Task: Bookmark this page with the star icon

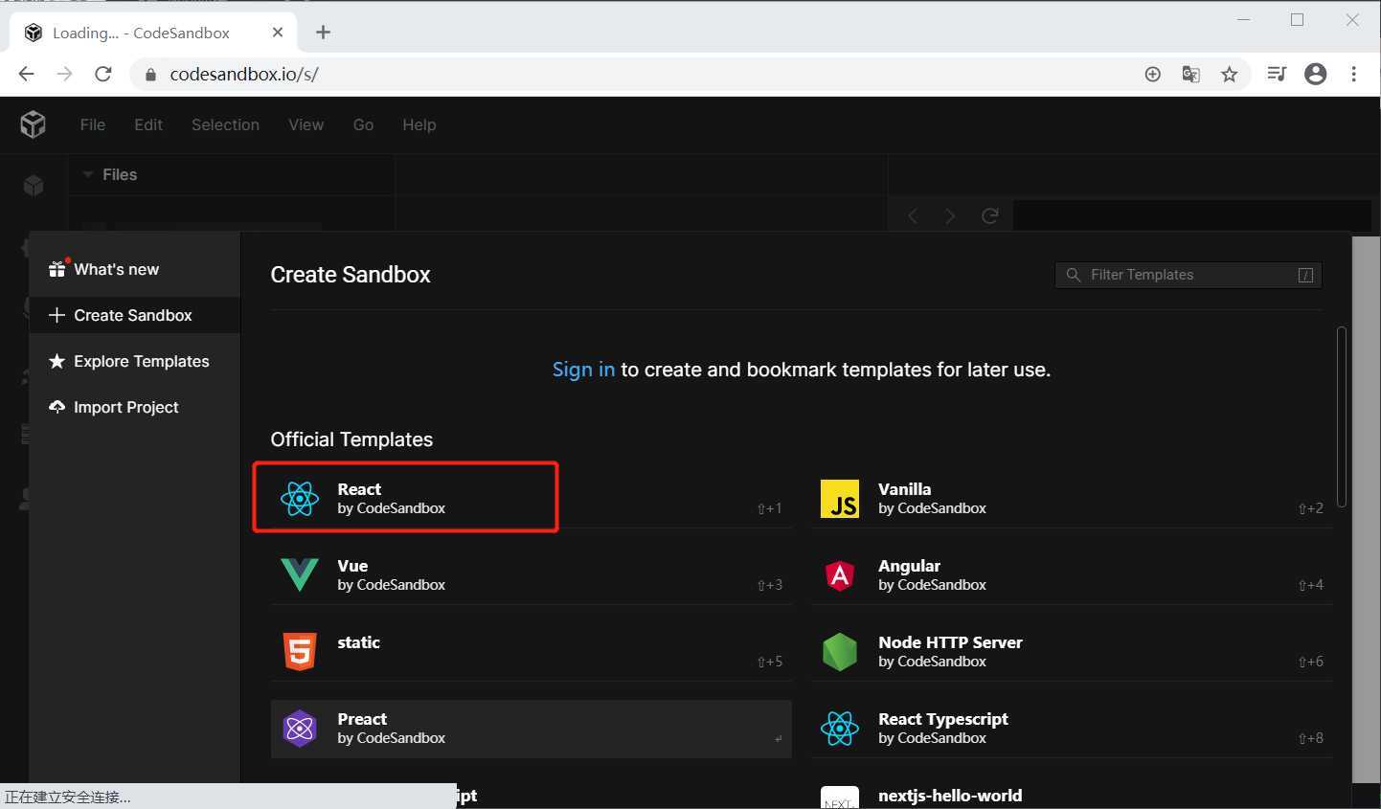Action: click(1230, 74)
